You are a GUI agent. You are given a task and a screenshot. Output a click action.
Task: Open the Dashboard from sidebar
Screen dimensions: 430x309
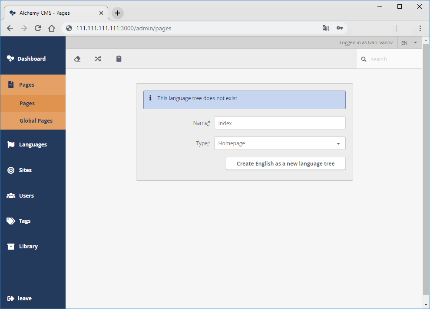(31, 59)
